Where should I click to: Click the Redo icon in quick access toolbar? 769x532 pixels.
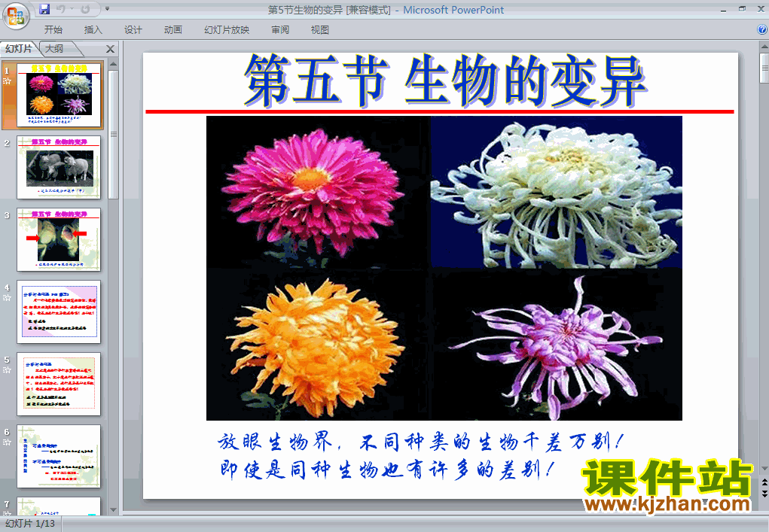85,9
